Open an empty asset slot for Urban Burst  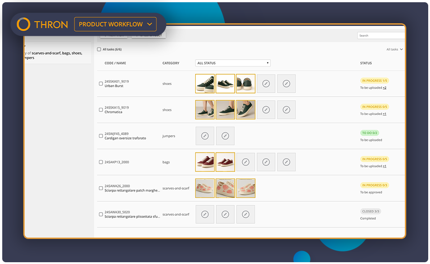(x=266, y=84)
